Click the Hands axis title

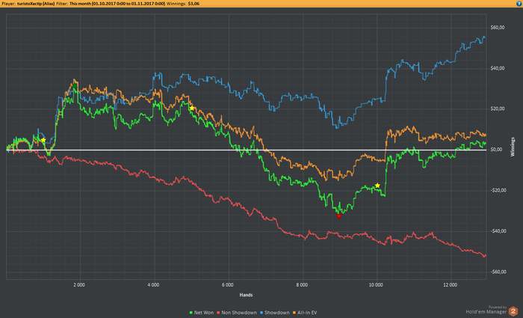click(x=246, y=295)
